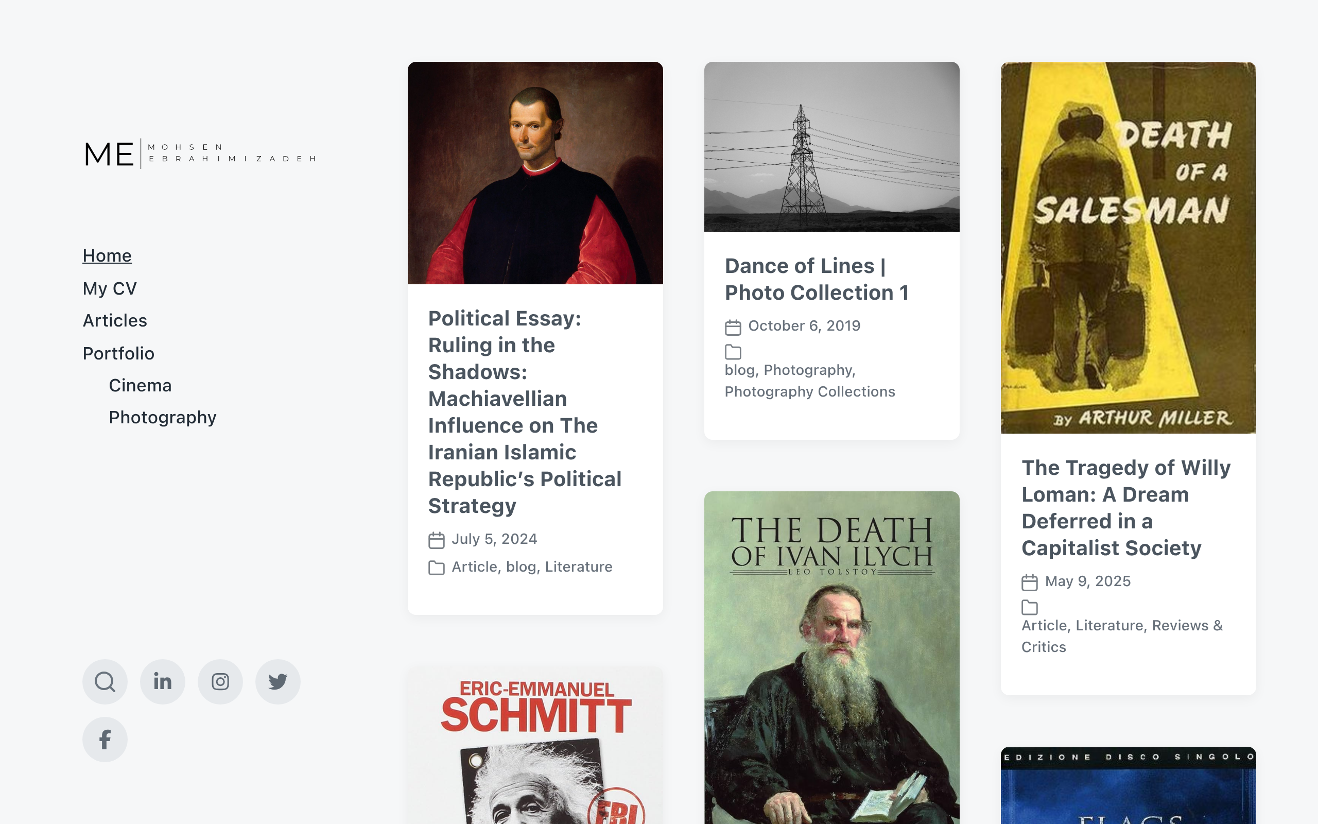Click the Twitter bird icon
The image size is (1318, 824).
pyautogui.click(x=278, y=682)
